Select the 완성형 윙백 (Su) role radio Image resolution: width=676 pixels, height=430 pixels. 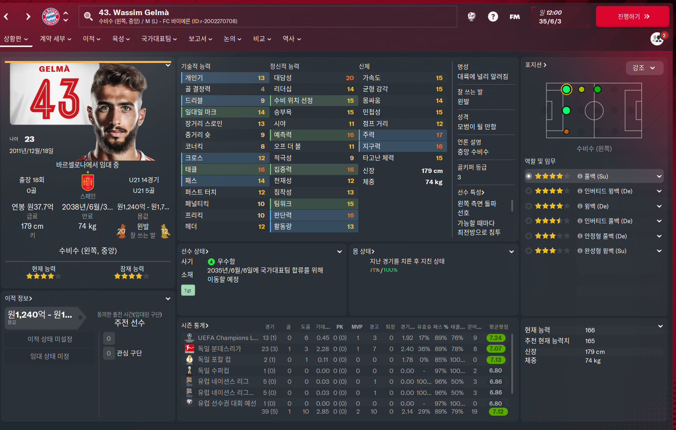coord(529,251)
